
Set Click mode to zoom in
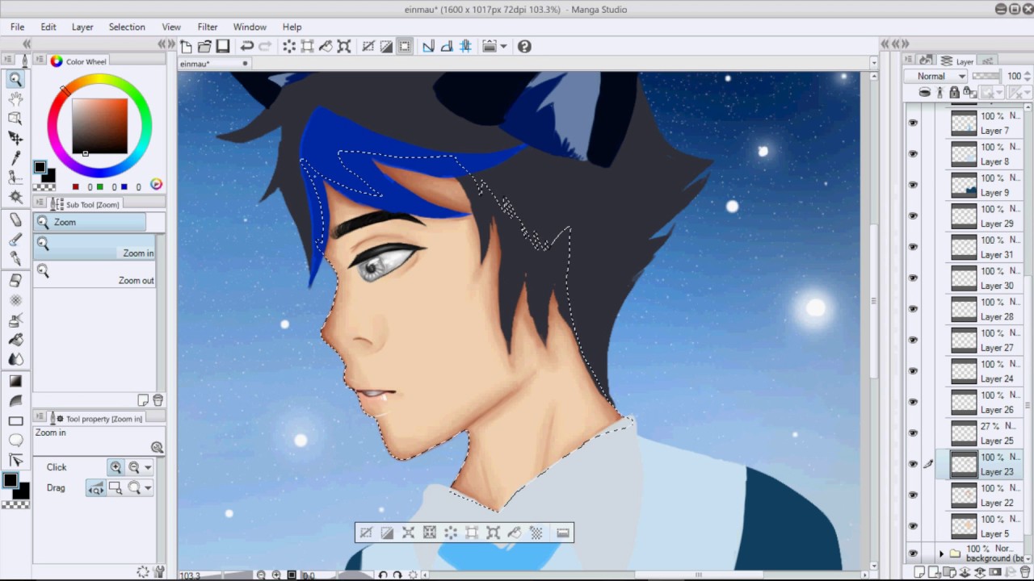[116, 467]
